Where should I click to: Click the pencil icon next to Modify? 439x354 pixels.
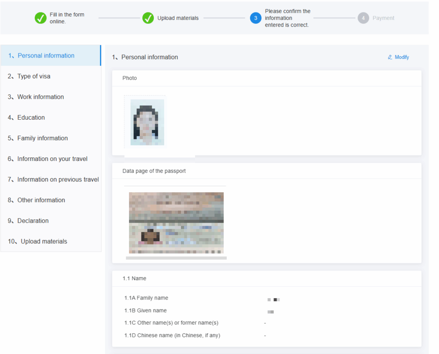click(390, 57)
